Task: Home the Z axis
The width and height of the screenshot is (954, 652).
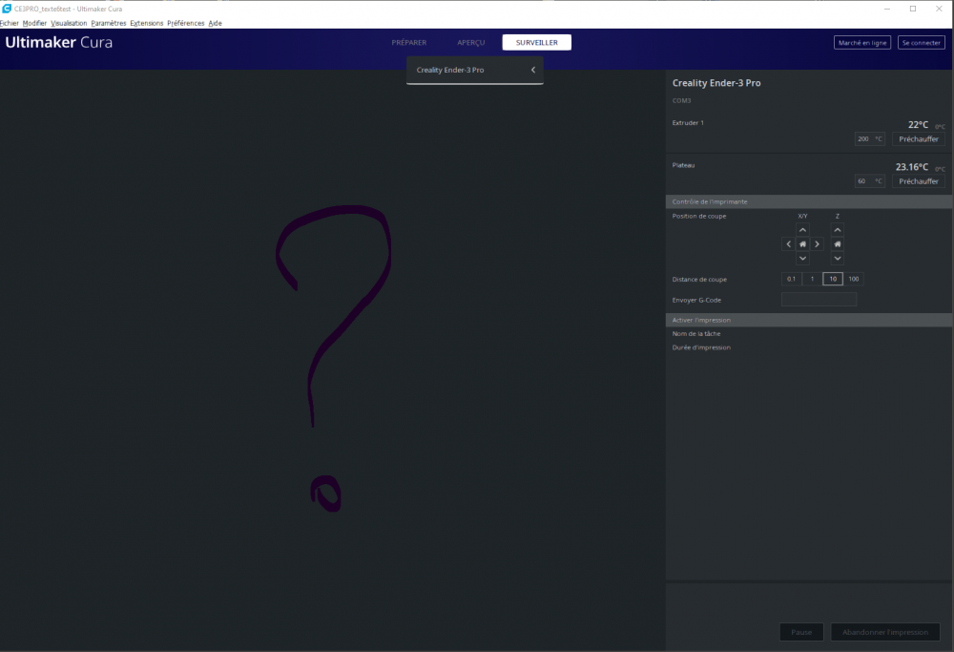Action: [x=838, y=244]
